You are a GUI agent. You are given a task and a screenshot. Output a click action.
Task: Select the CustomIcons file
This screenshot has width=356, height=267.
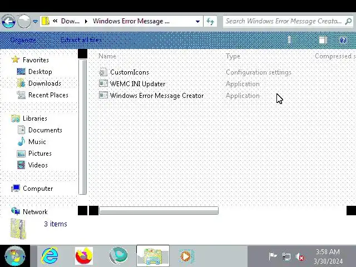[x=130, y=72]
